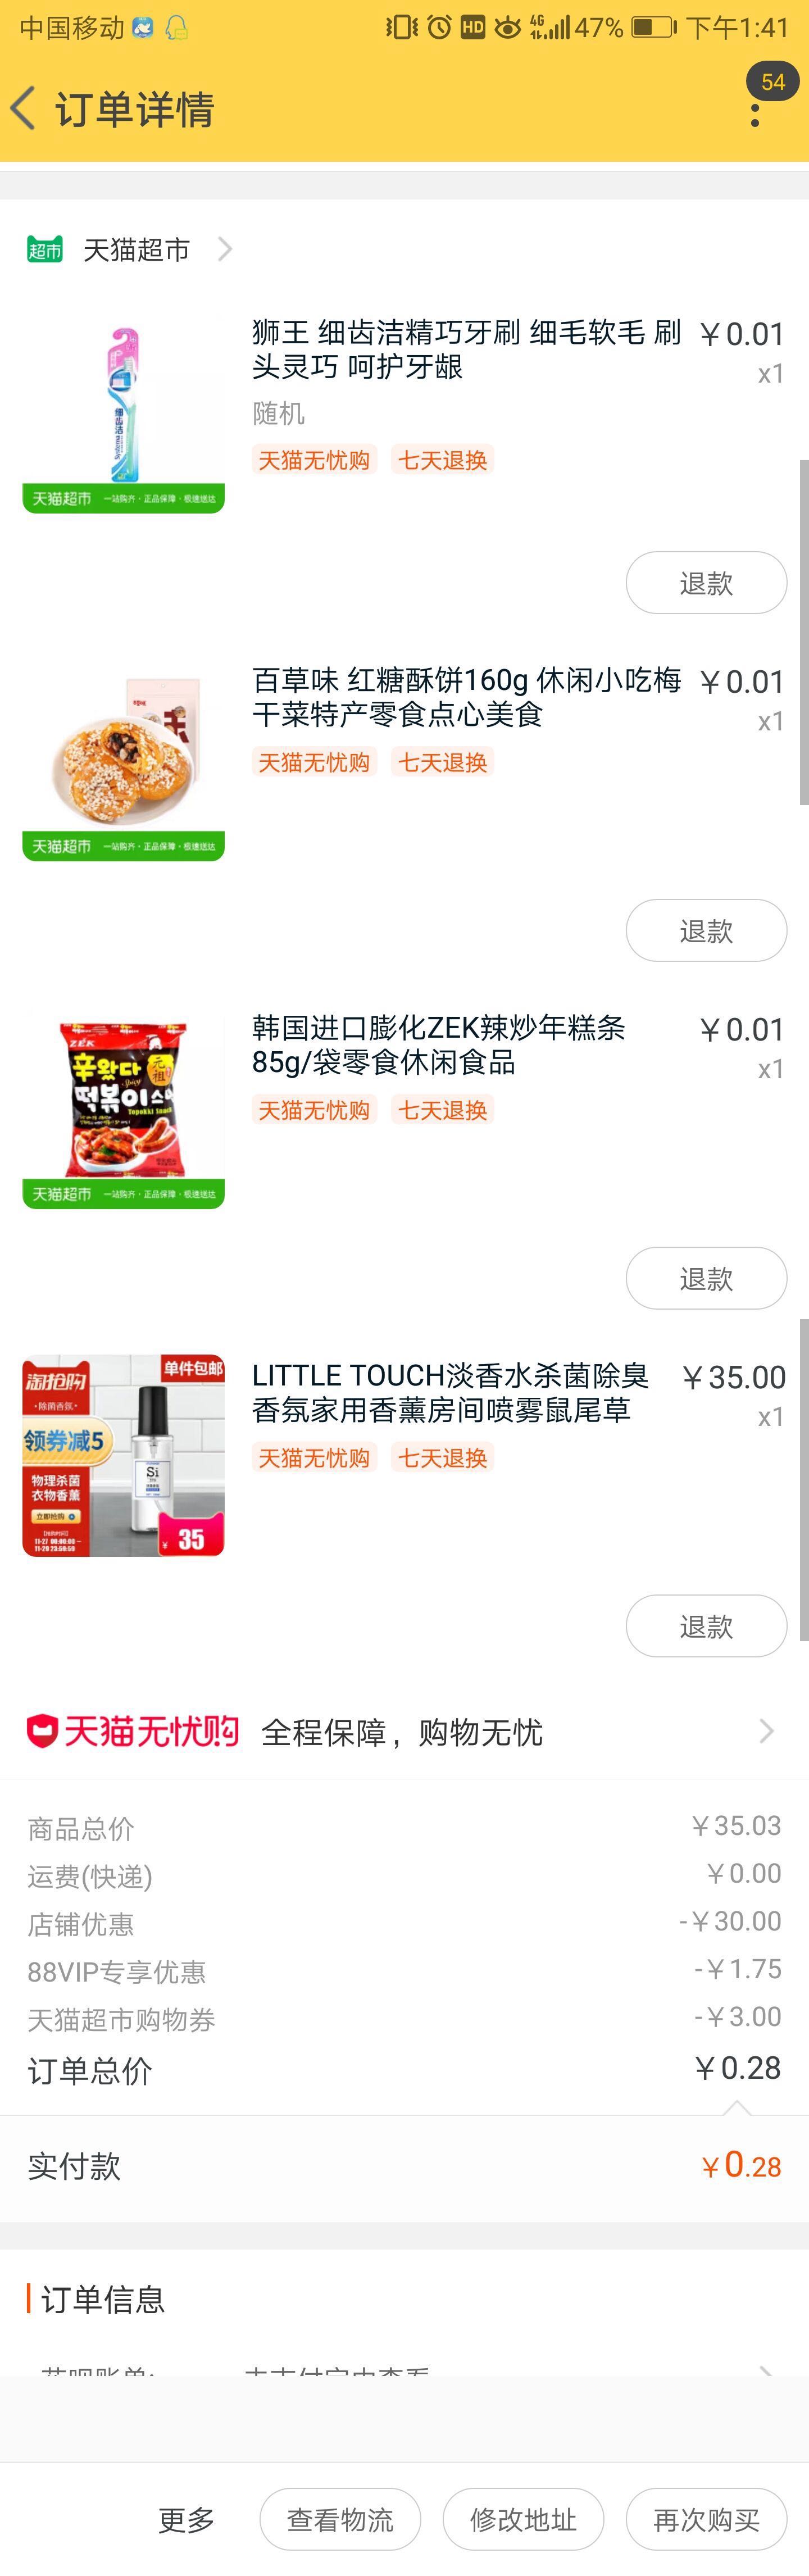Image resolution: width=809 pixels, height=2576 pixels.
Task: Open the ZEK spicy rice cake snack image
Action: tap(123, 1108)
